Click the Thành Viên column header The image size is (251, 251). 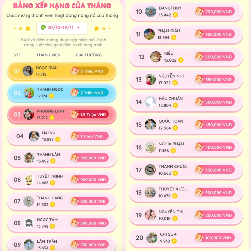coord(49,55)
